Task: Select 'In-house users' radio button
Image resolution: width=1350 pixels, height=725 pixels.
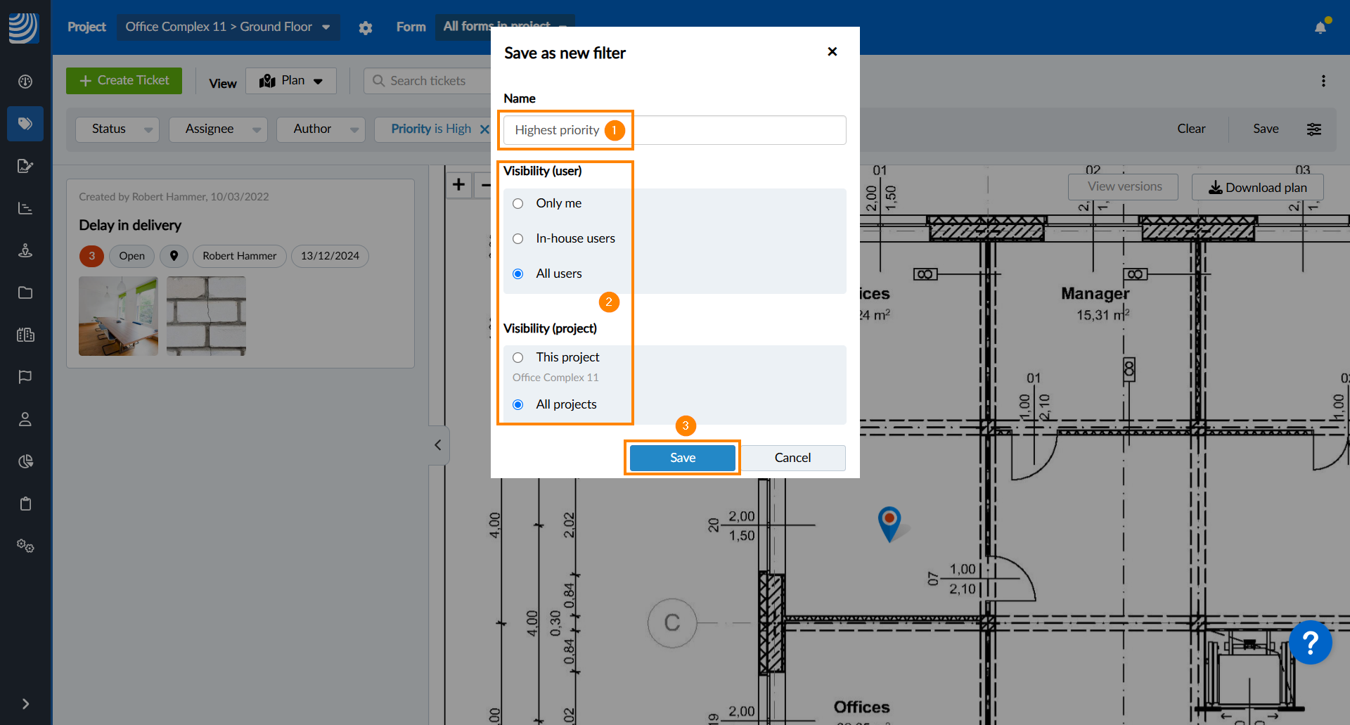Action: coord(518,238)
